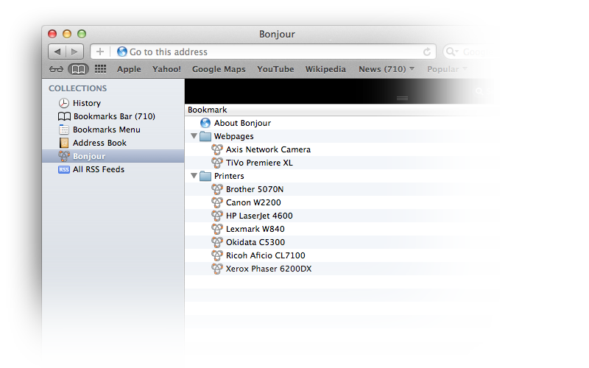
Task: Click the Printers folder icon
Action: pyautogui.click(x=205, y=176)
